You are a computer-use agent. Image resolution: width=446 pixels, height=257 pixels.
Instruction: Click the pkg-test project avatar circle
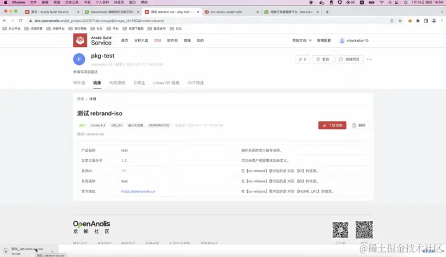pyautogui.click(x=79, y=59)
